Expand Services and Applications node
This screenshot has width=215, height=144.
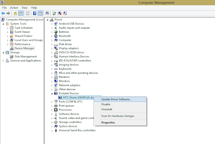click(3, 61)
